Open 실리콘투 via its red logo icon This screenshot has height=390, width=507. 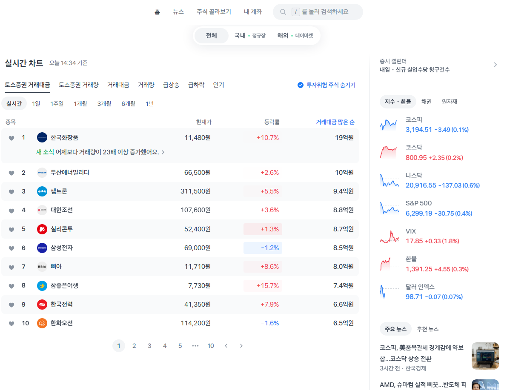coord(42,229)
